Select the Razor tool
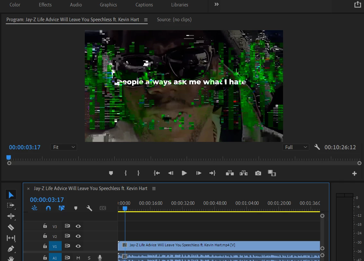Image resolution: width=364 pixels, height=261 pixels. 11,227
